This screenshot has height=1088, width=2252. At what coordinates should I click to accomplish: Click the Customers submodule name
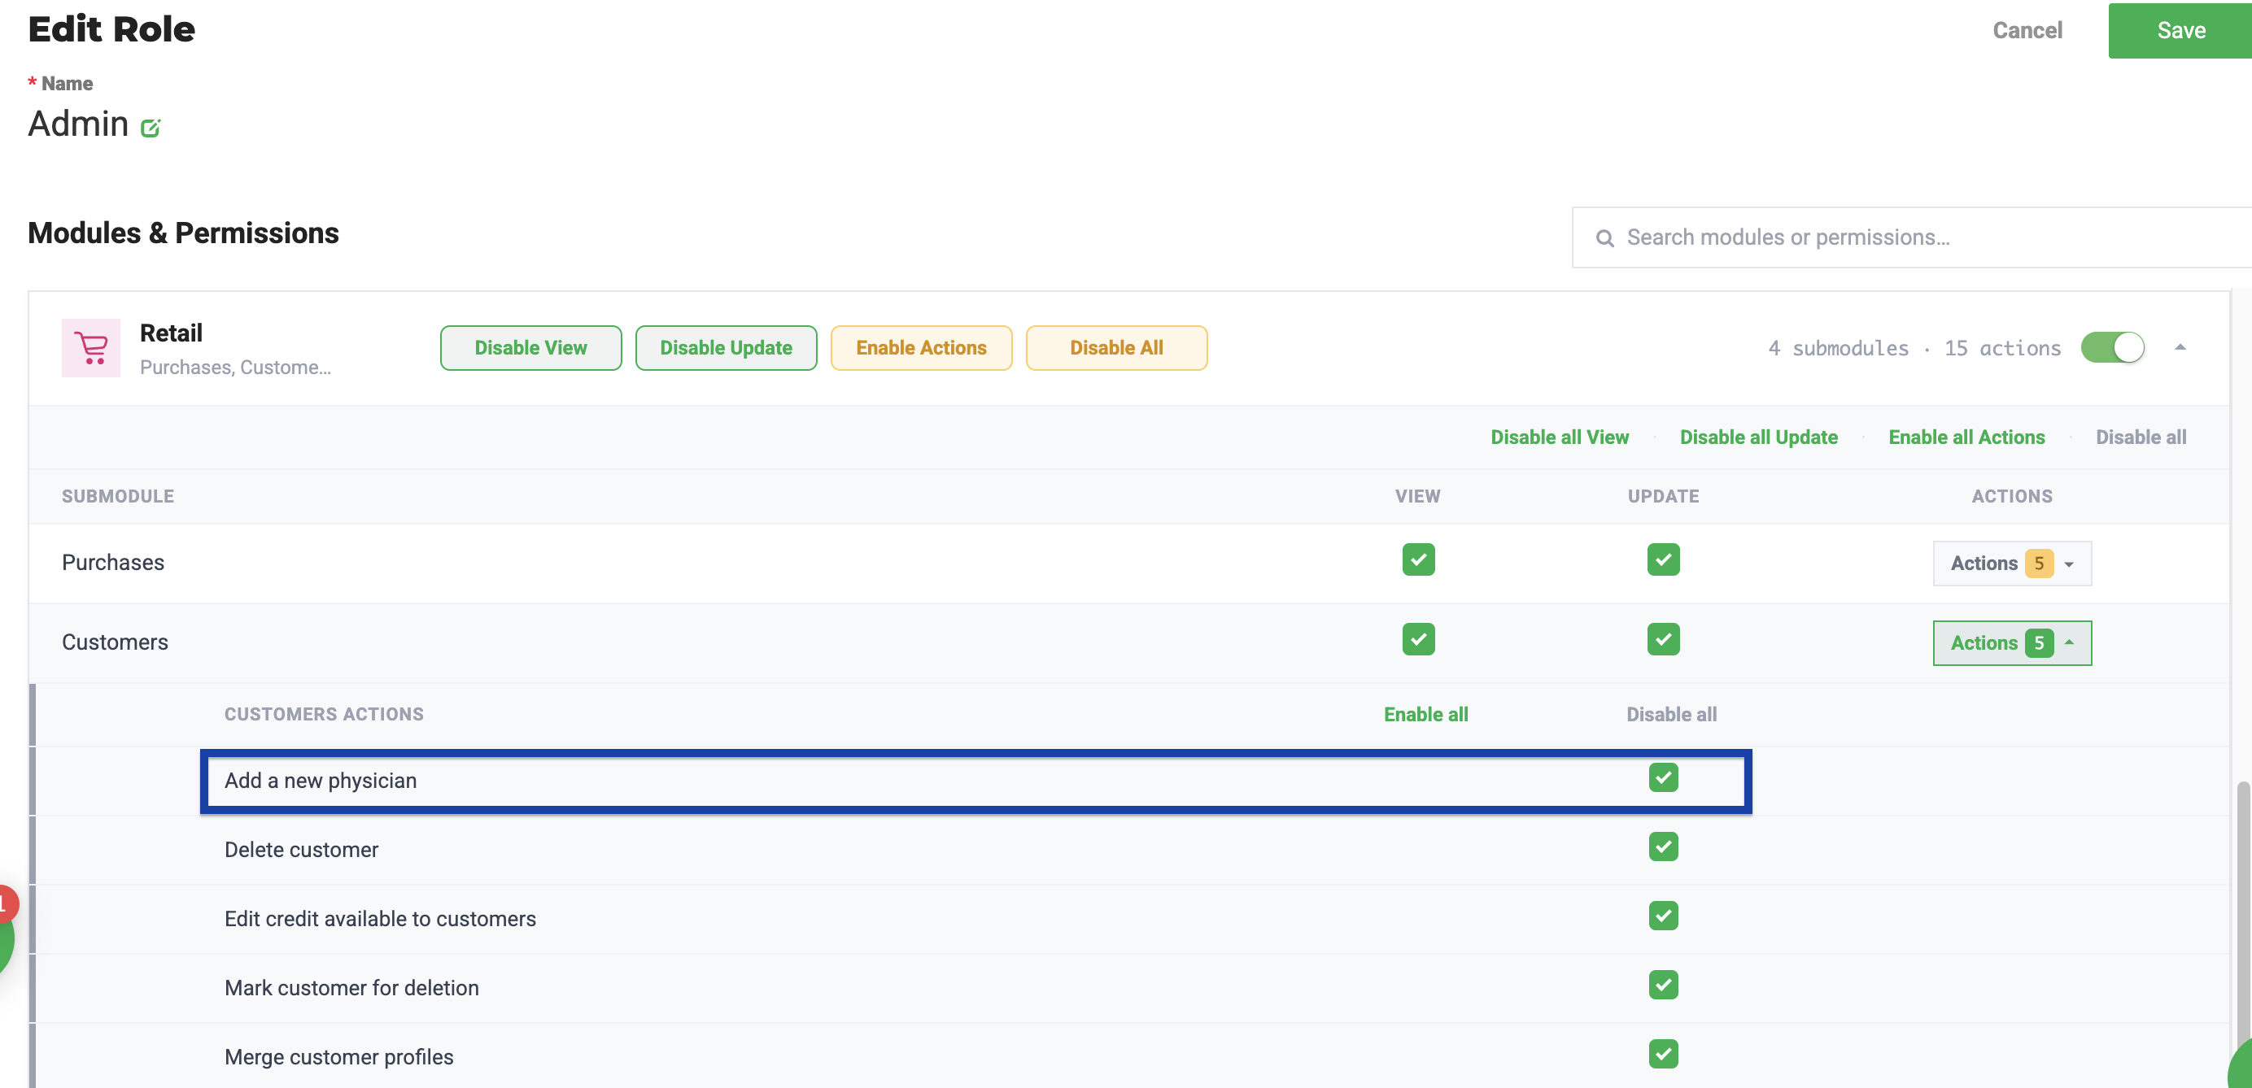coord(115,642)
